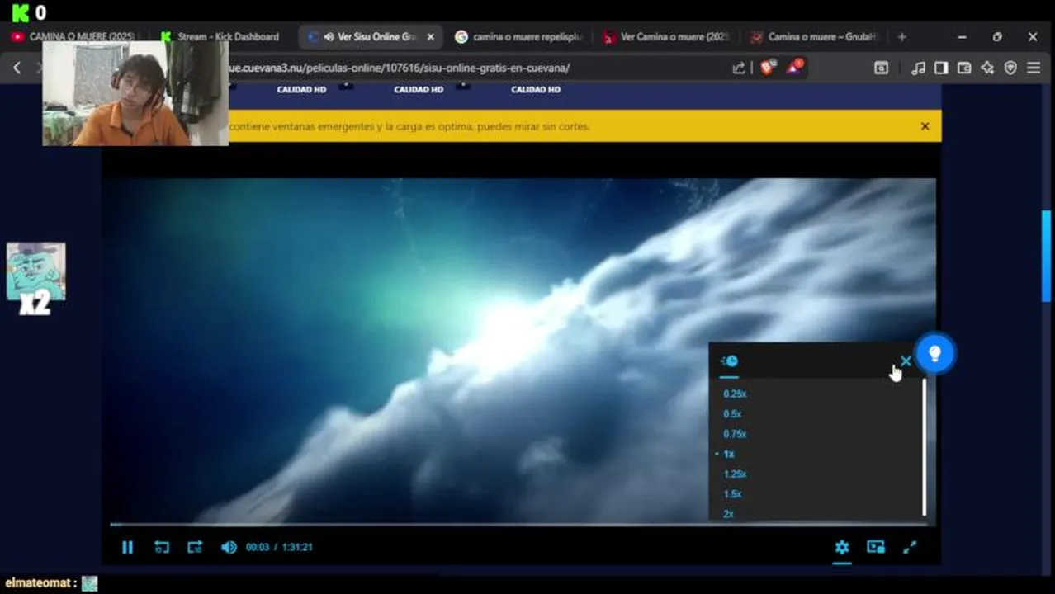Open the Brave Wallet icon
Image resolution: width=1055 pixels, height=594 pixels.
pyautogui.click(x=964, y=68)
